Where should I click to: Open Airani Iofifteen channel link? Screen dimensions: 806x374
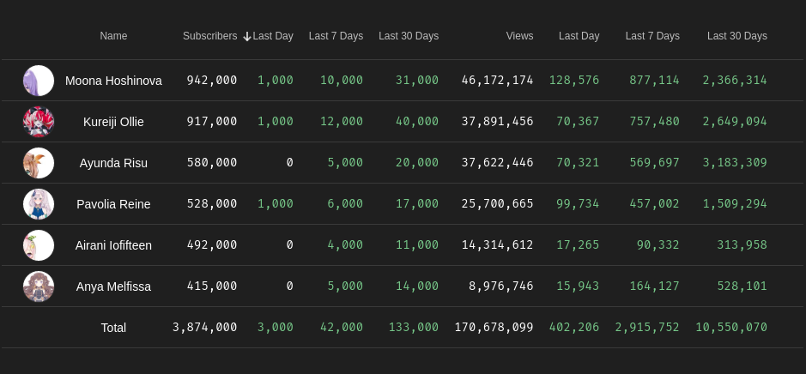click(113, 245)
